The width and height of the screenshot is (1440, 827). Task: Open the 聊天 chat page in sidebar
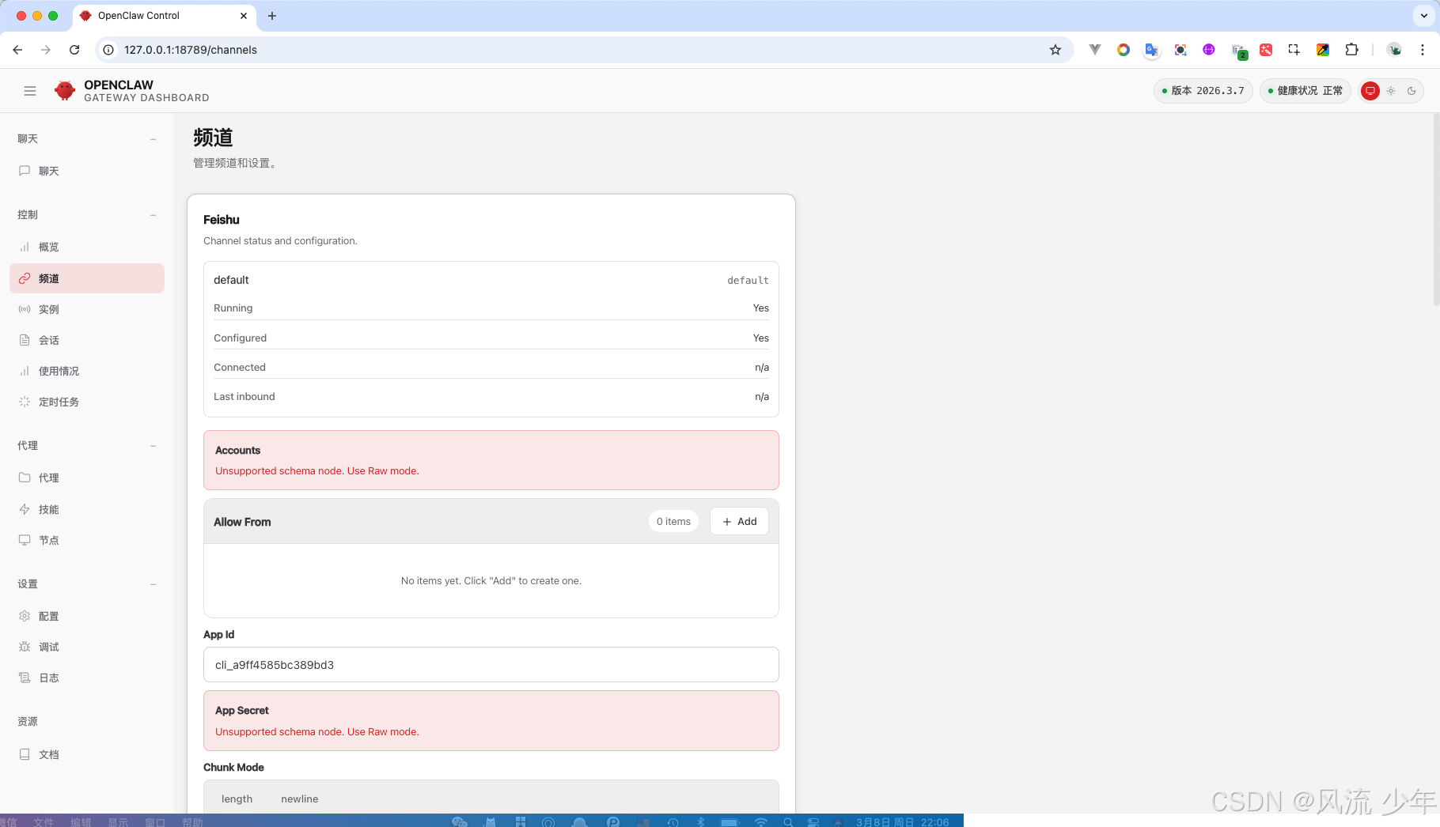(48, 171)
